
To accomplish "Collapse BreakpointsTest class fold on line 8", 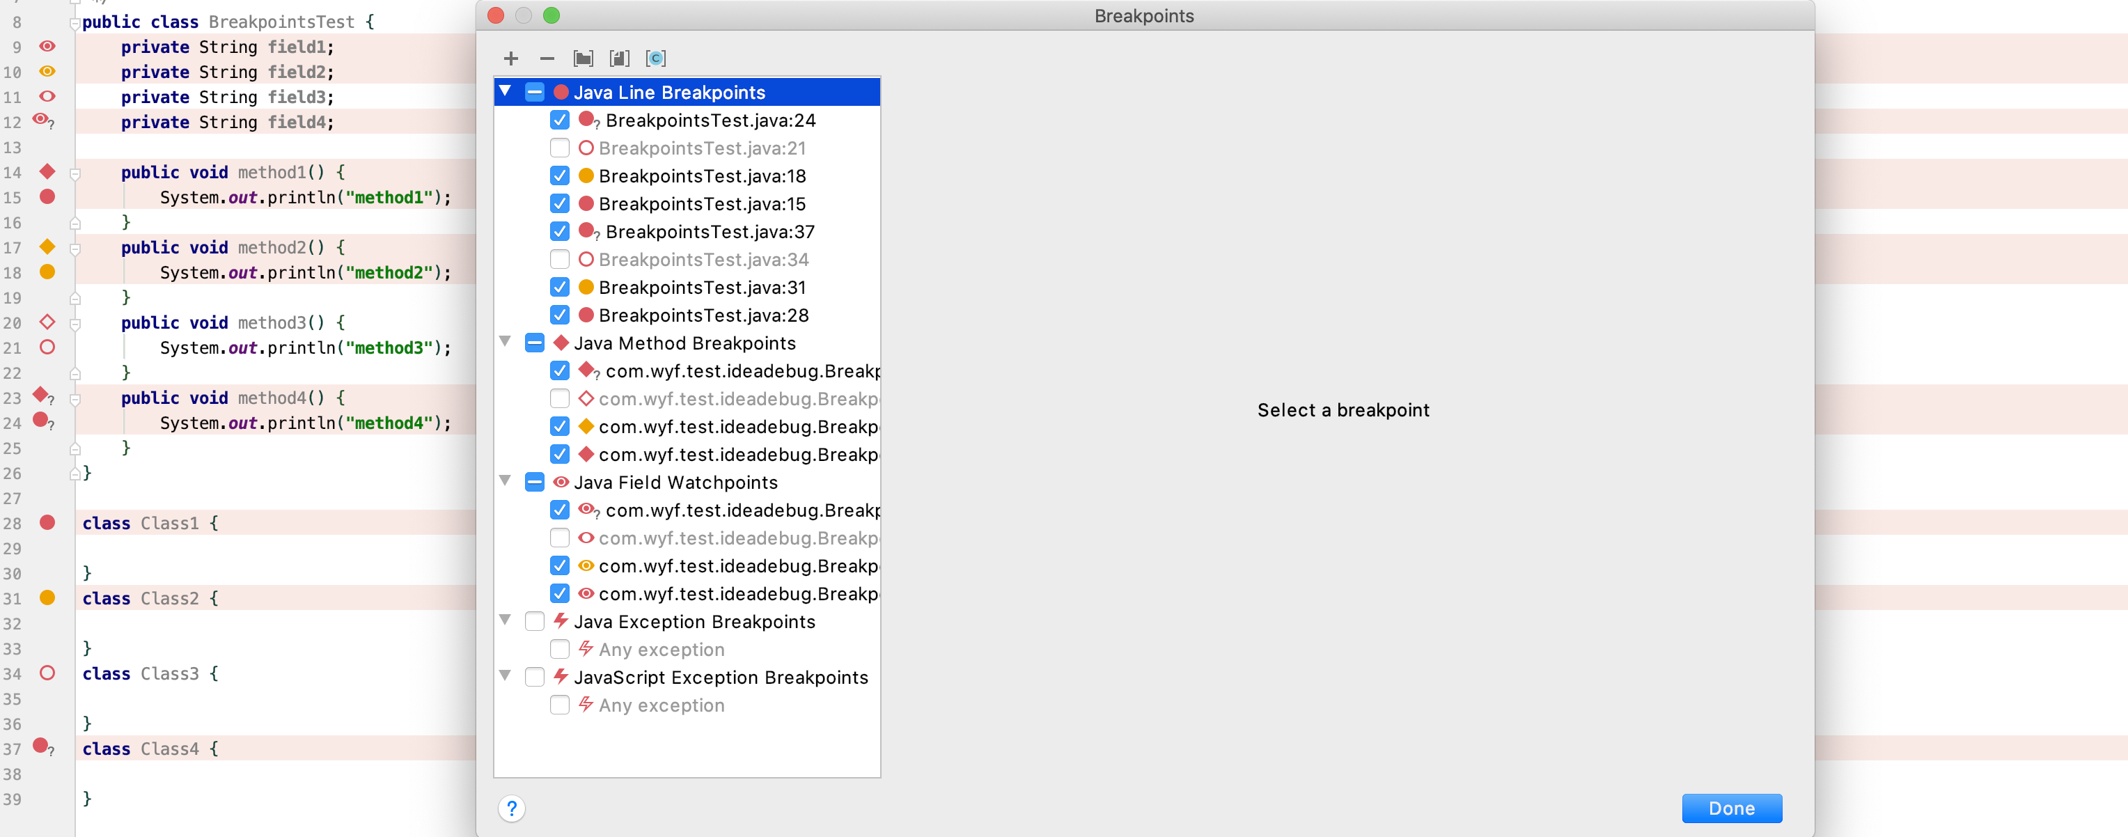I will tap(75, 23).
